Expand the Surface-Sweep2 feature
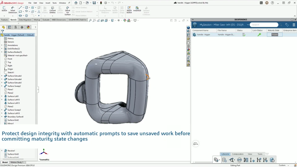The image size is (297, 167). pos(2,86)
